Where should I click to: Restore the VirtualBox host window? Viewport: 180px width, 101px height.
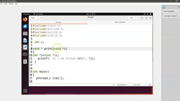click(x=176, y=1)
